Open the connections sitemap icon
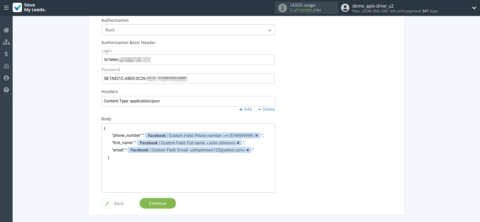This screenshot has width=480, height=222. click(6, 42)
